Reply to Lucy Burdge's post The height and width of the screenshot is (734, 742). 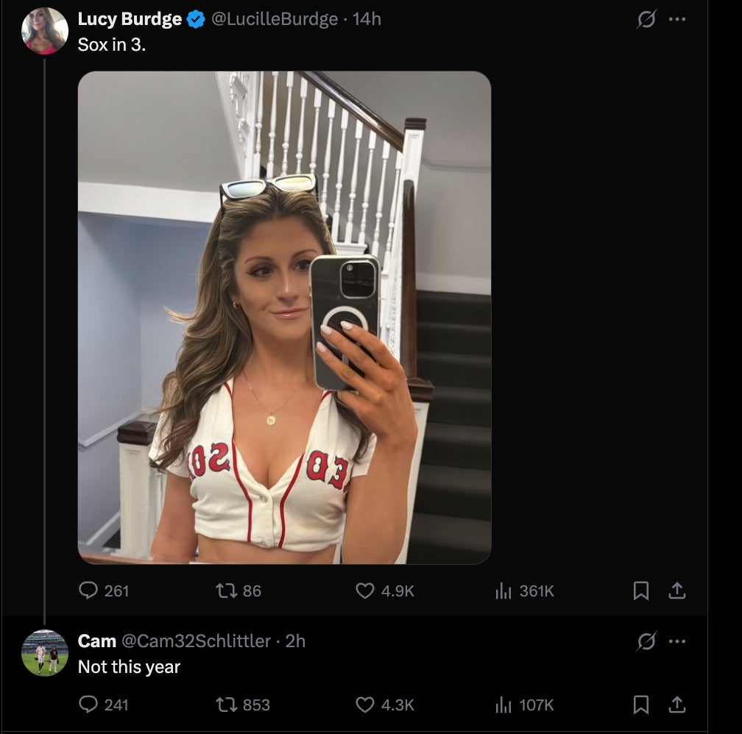pyautogui.click(x=89, y=591)
